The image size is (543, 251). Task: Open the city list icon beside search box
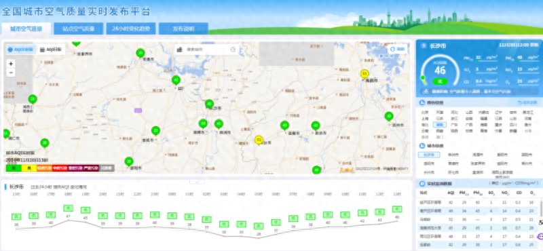point(179,50)
